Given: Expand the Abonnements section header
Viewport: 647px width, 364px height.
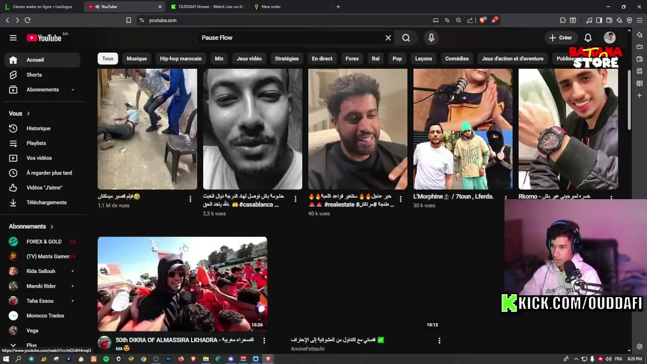Looking at the screenshot, I should coord(31,226).
